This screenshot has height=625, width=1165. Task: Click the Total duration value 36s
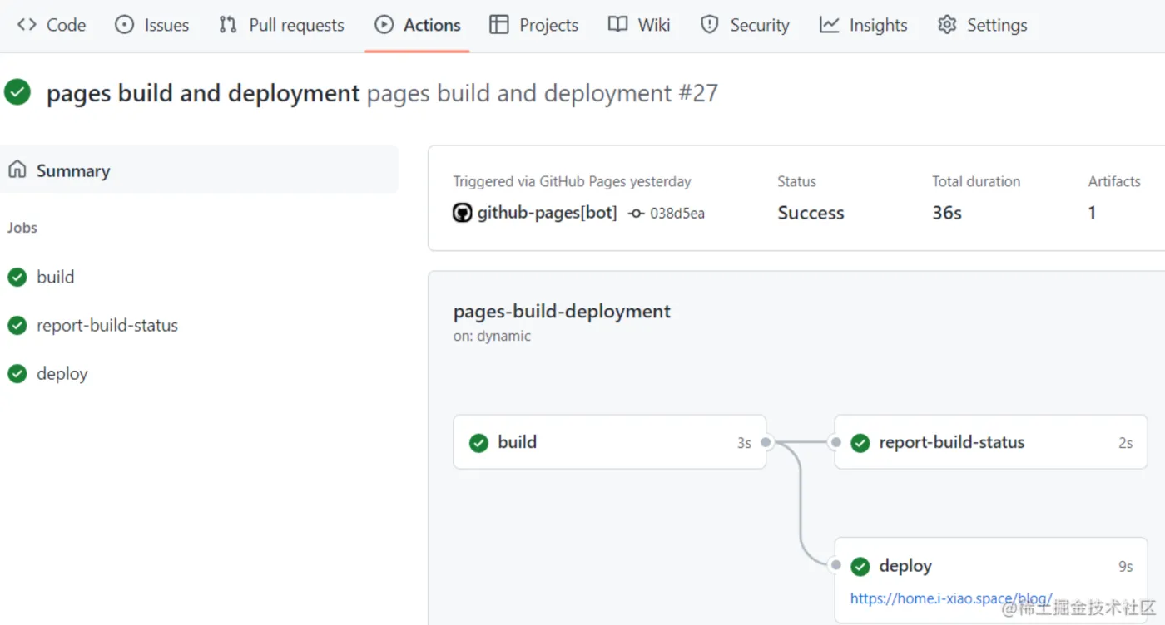tap(947, 213)
